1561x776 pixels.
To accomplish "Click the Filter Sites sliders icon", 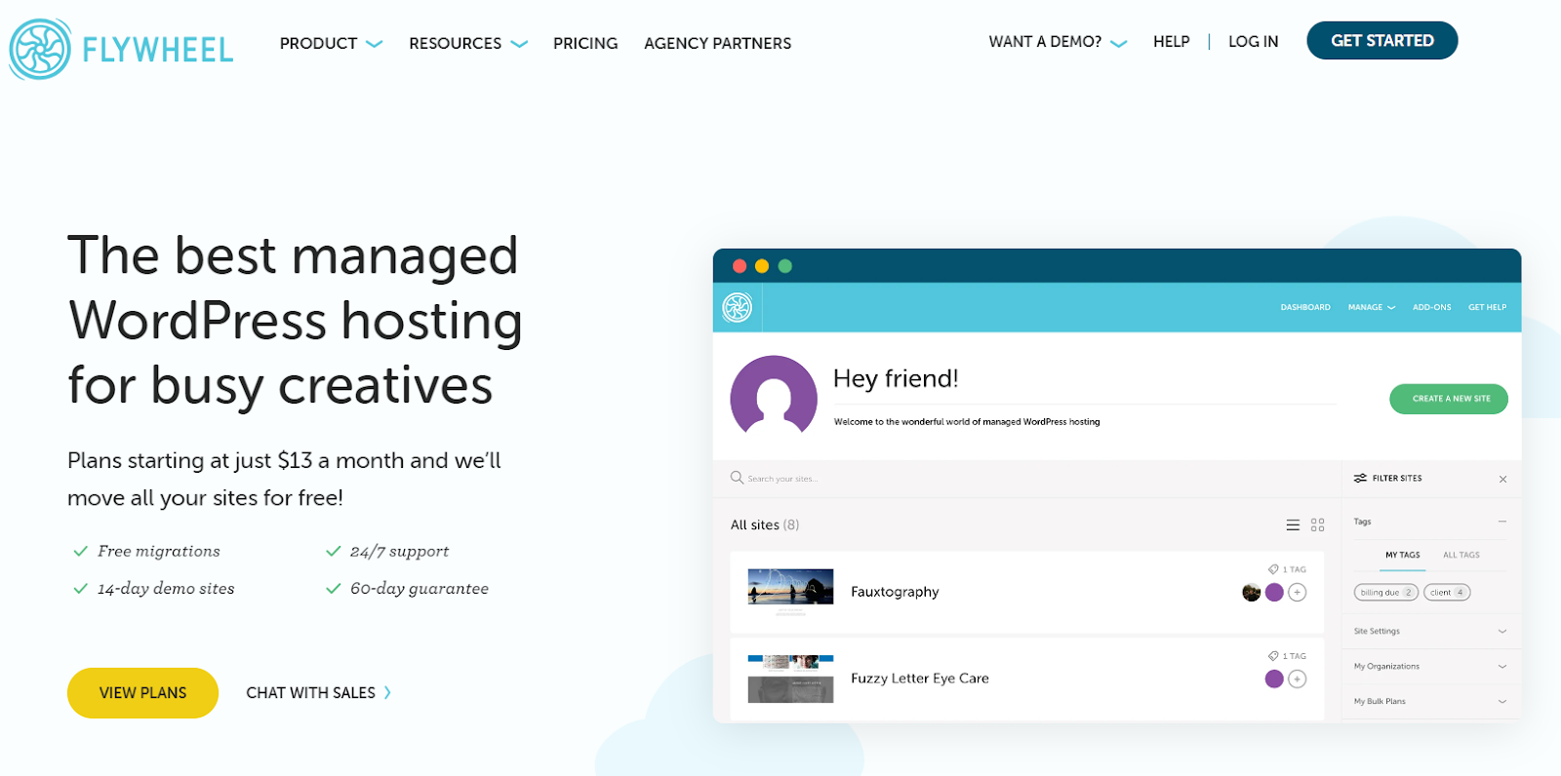I will tap(1360, 478).
